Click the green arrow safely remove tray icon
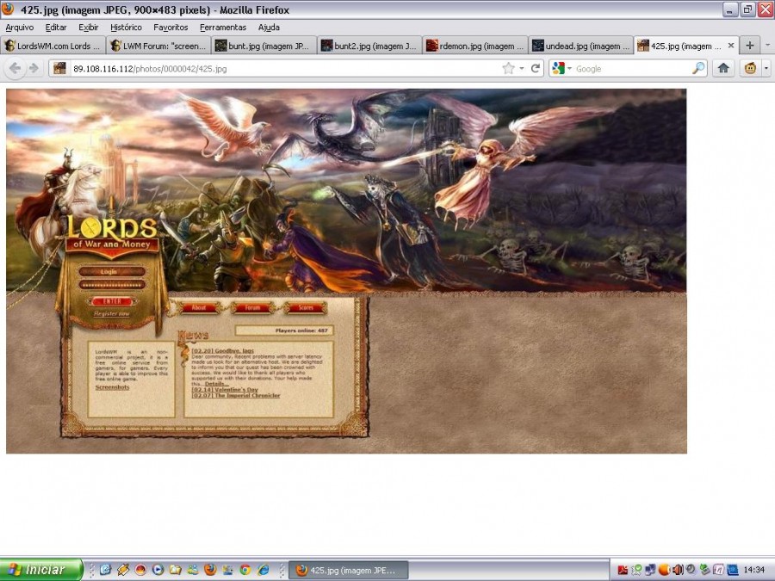Image resolution: width=775 pixels, height=581 pixels. pyautogui.click(x=704, y=570)
